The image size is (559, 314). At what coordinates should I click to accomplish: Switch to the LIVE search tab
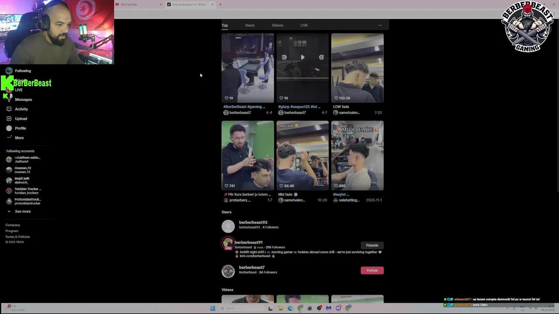(304, 25)
